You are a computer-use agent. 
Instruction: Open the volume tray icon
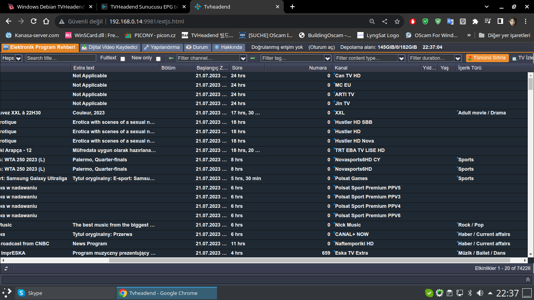480,293
